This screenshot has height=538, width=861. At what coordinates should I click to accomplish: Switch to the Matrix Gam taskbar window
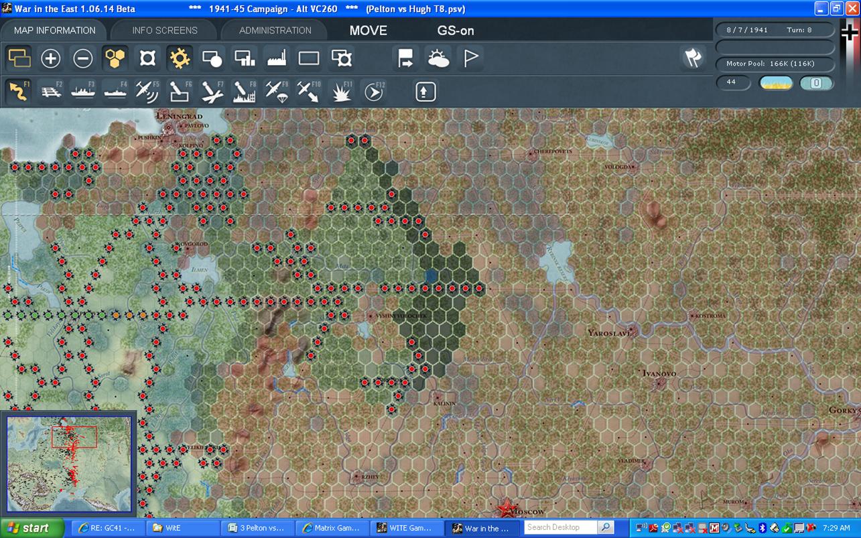pyautogui.click(x=332, y=528)
